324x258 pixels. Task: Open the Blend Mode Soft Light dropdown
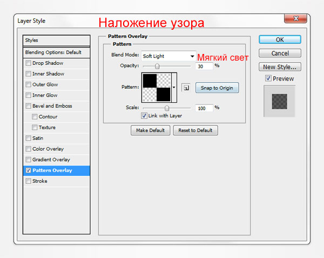[x=168, y=56]
